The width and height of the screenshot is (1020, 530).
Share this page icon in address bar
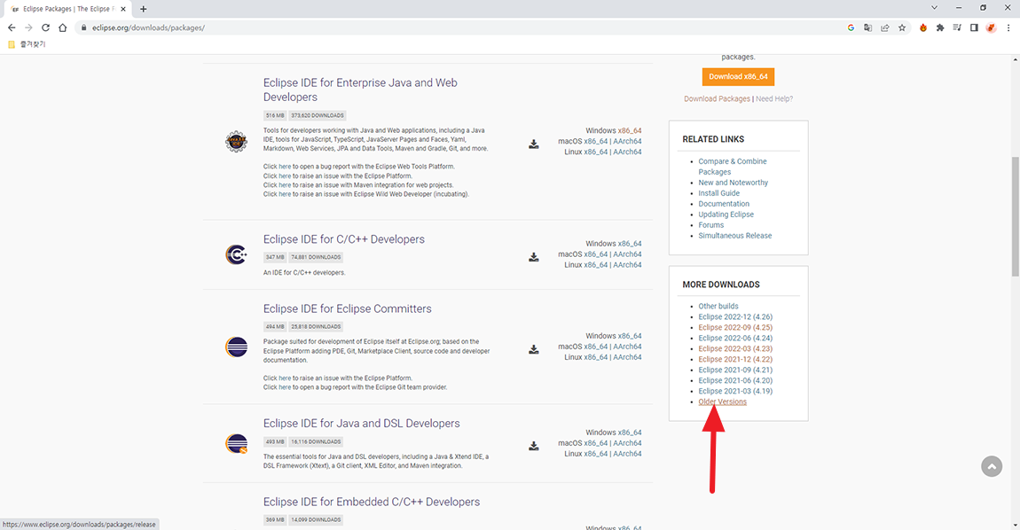point(885,28)
